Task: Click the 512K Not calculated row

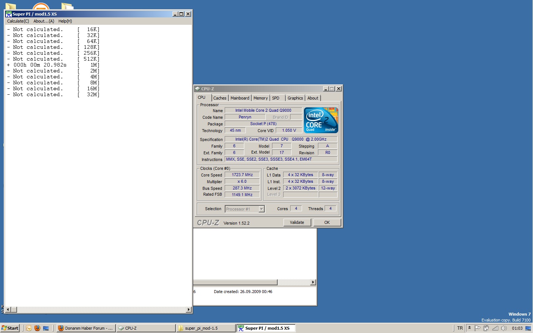Action: (53, 59)
